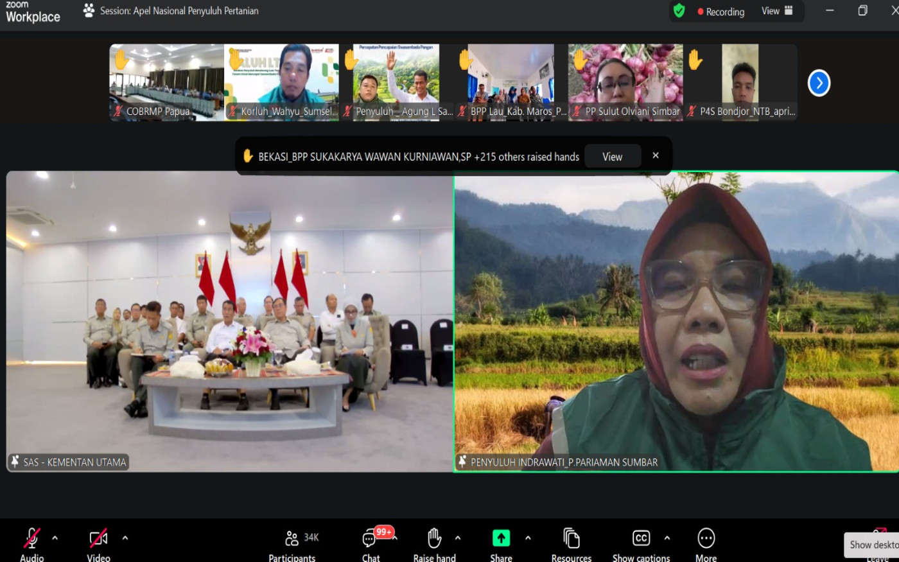The width and height of the screenshot is (899, 562).
Task: Expand video options arrow beside Video
Action: coord(125,538)
